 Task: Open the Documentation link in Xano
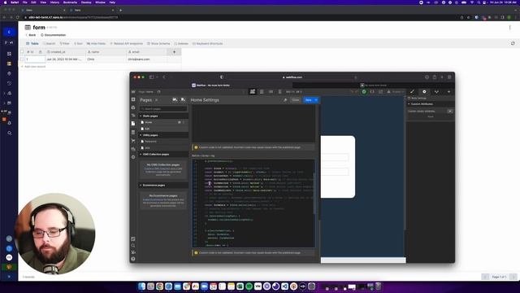pos(54,35)
